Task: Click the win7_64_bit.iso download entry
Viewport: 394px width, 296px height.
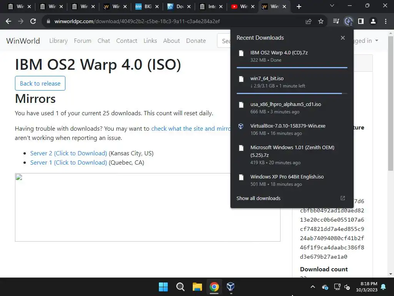Action: pos(292,82)
